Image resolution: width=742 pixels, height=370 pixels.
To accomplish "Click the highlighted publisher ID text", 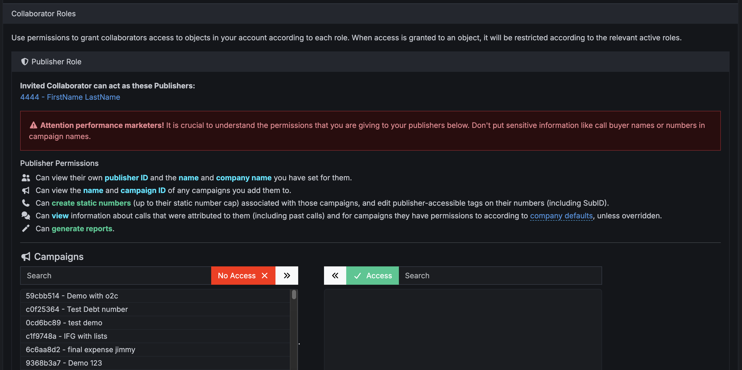I will [126, 178].
